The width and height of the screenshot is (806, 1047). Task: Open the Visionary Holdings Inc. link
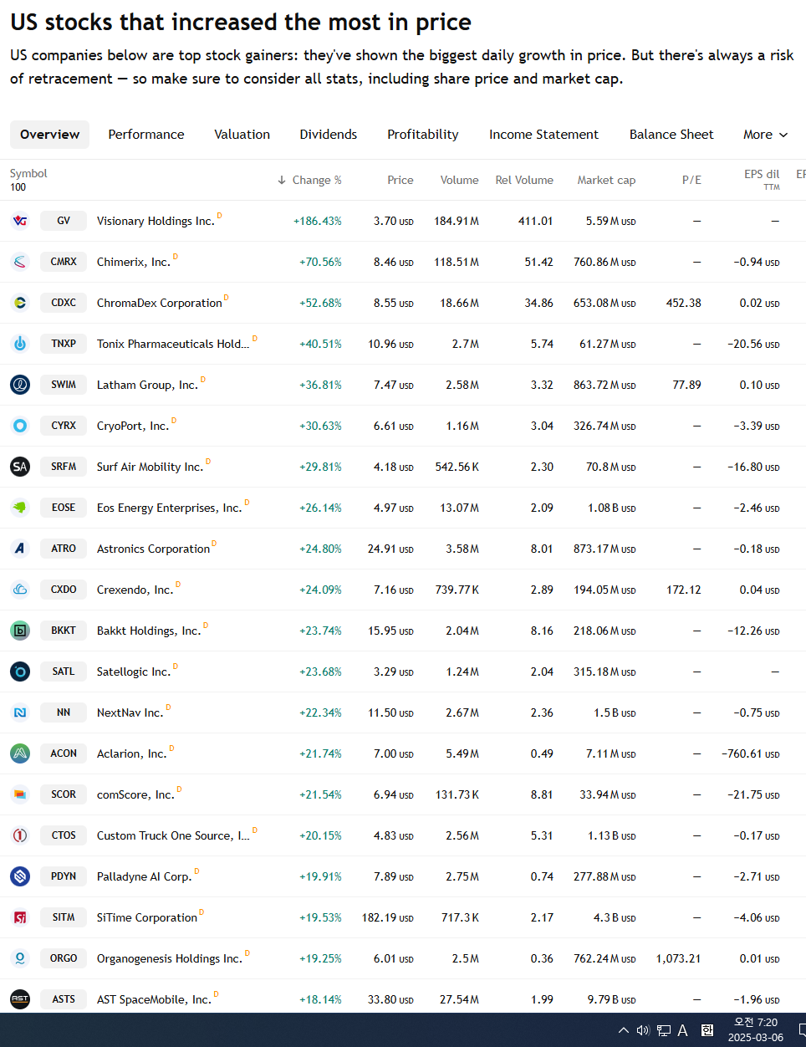pos(156,222)
